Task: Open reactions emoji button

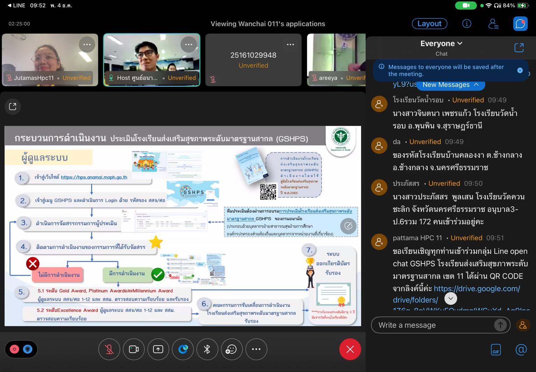Action: (232, 349)
